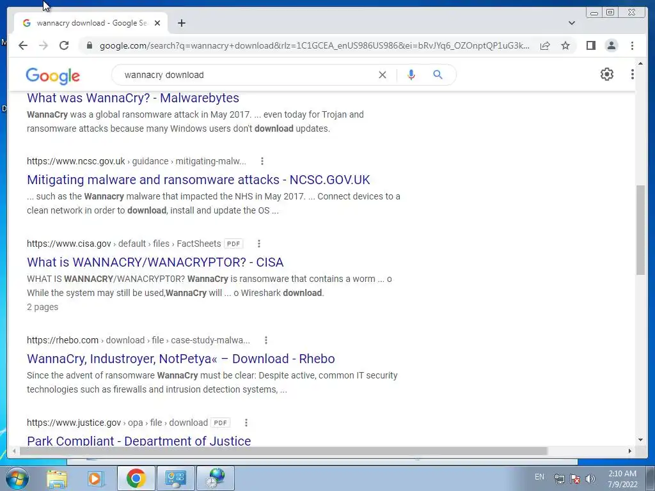View site information padlock icon

click(89, 45)
